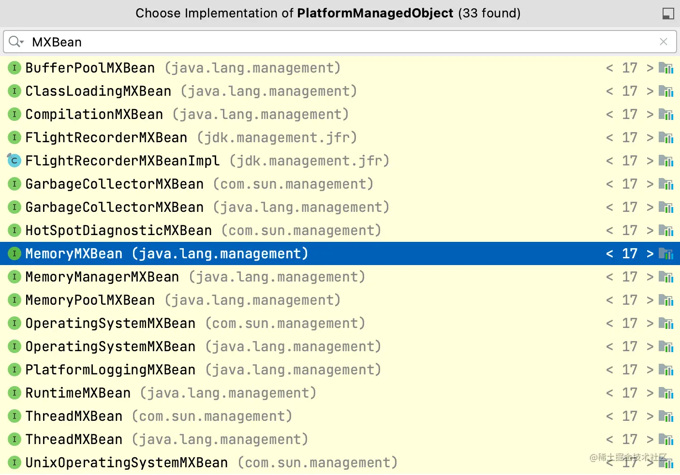Viewport: 680px width, 475px height.
Task: Select MemoryPoolMXBean entry
Action: coord(340,300)
